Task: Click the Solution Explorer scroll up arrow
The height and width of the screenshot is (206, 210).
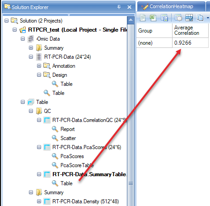Action: pos(131,20)
